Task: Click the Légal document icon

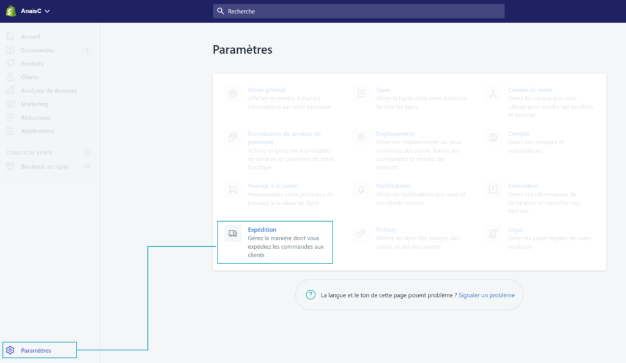Action: (x=493, y=234)
